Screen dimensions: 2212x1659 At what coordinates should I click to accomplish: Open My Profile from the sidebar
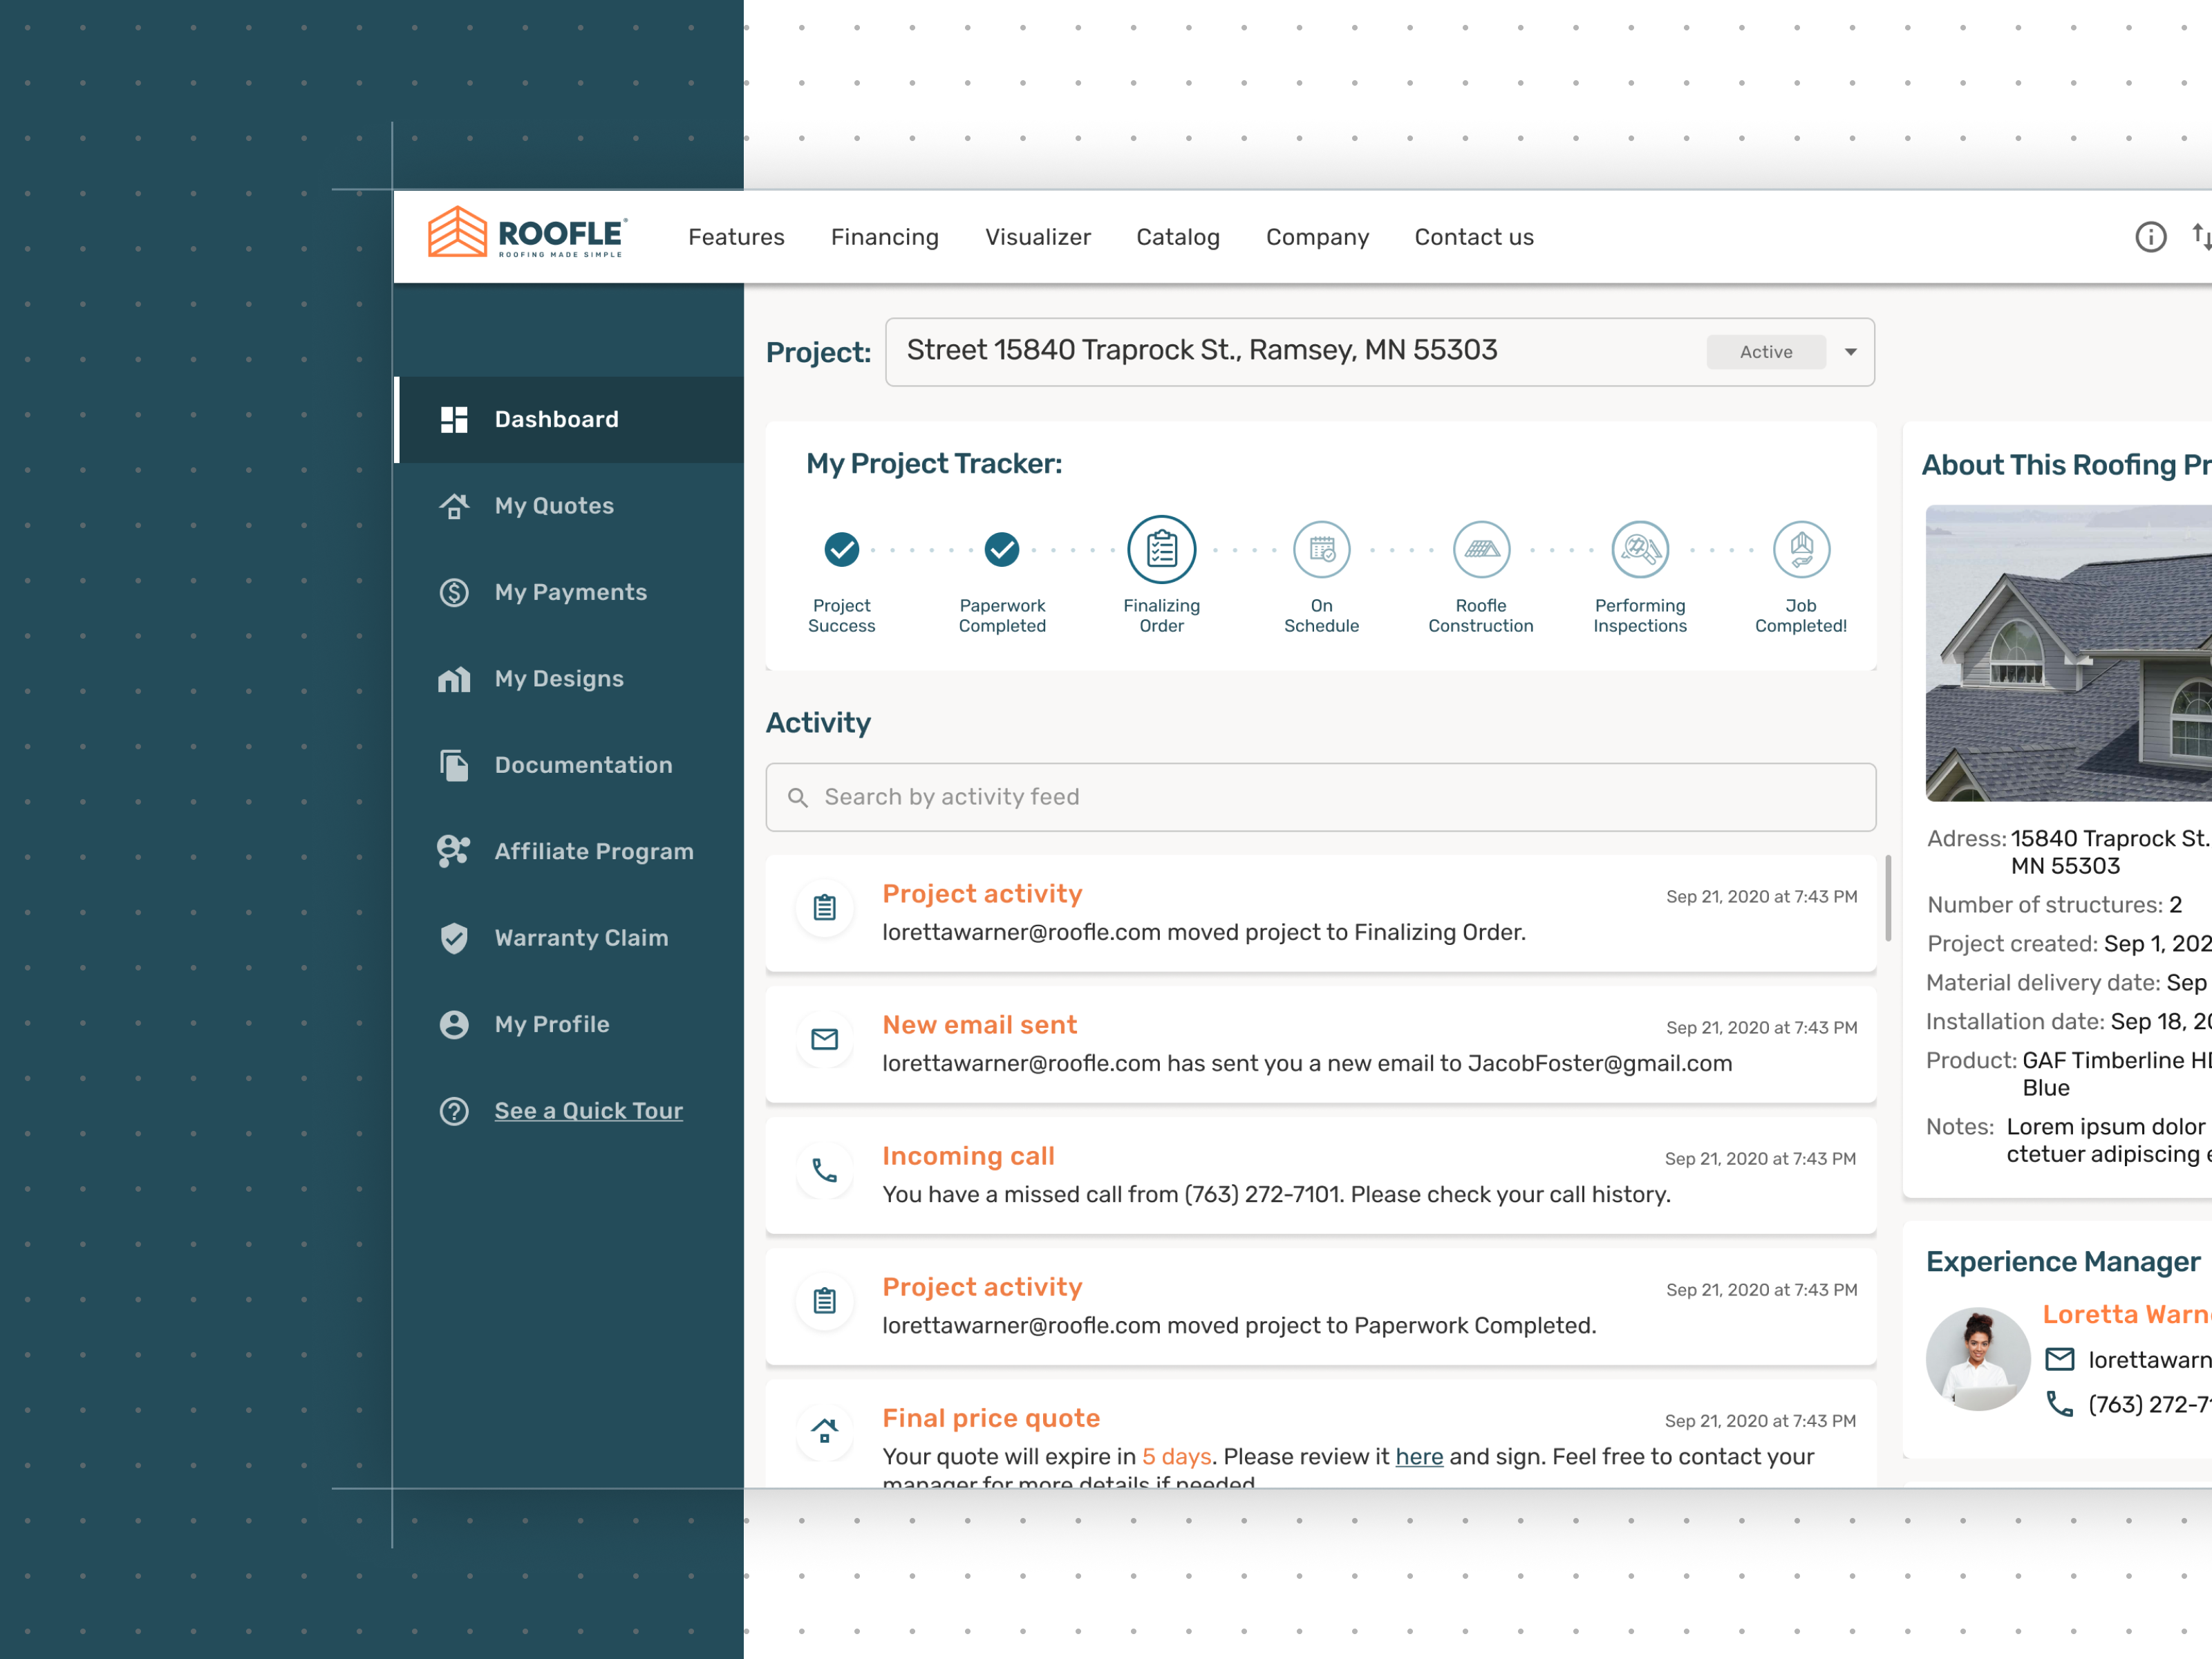551,1024
